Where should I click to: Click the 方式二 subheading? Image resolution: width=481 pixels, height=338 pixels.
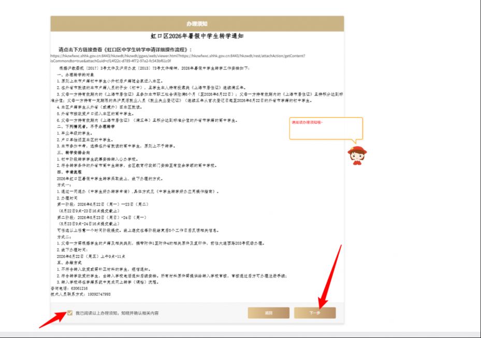[x=64, y=237]
